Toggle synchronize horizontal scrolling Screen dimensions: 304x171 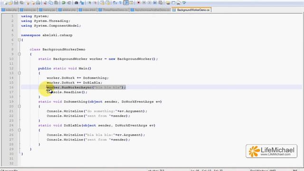[x=108, y=3]
